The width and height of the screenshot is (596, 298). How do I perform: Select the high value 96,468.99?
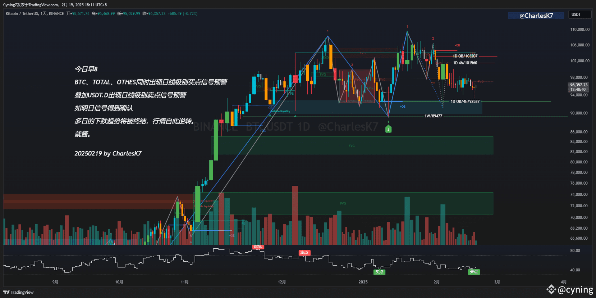click(106, 14)
